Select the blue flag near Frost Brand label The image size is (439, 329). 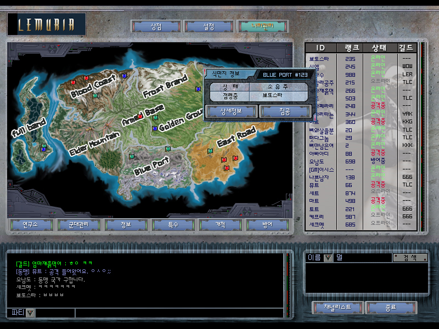198,89
